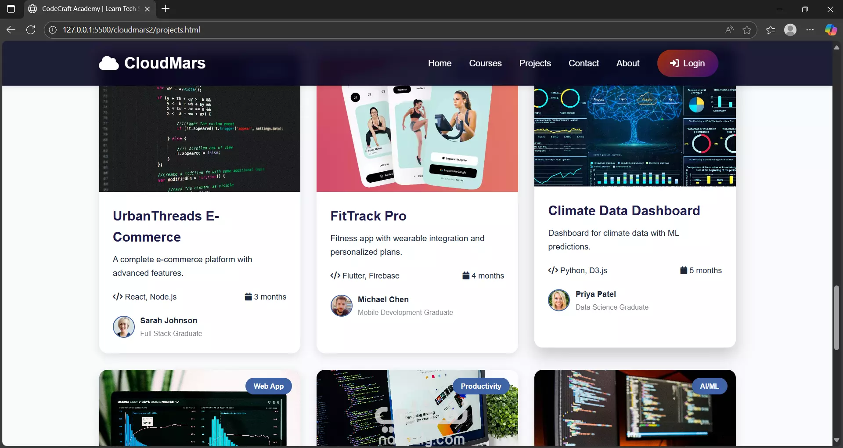Click 'React, Node.js' tech text

click(151, 297)
